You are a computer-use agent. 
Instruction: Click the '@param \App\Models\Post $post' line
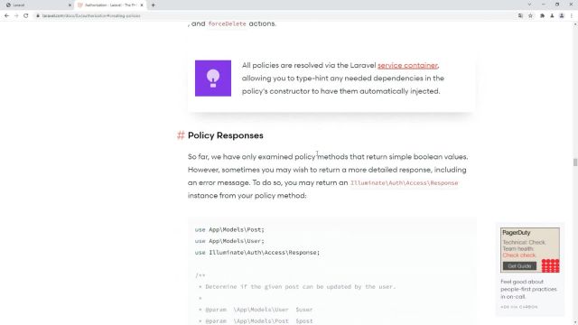(256, 321)
